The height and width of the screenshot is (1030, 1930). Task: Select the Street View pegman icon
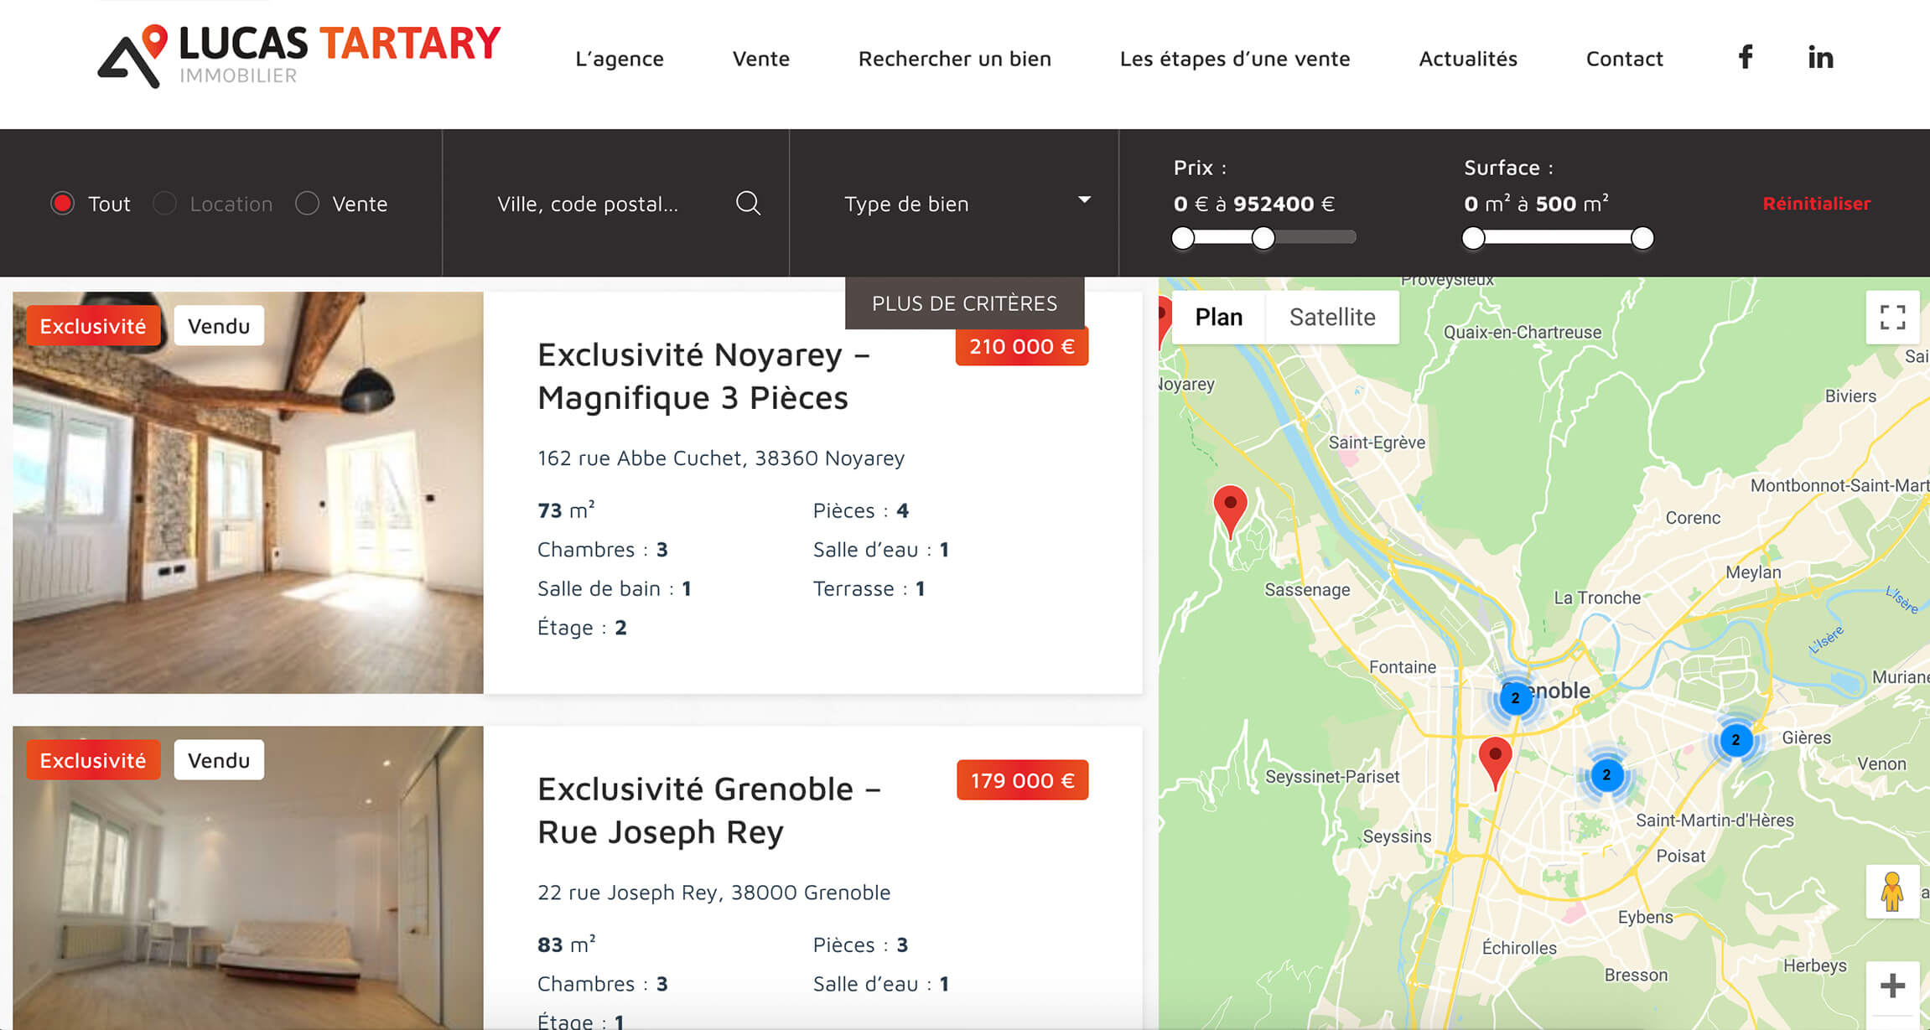(1891, 891)
